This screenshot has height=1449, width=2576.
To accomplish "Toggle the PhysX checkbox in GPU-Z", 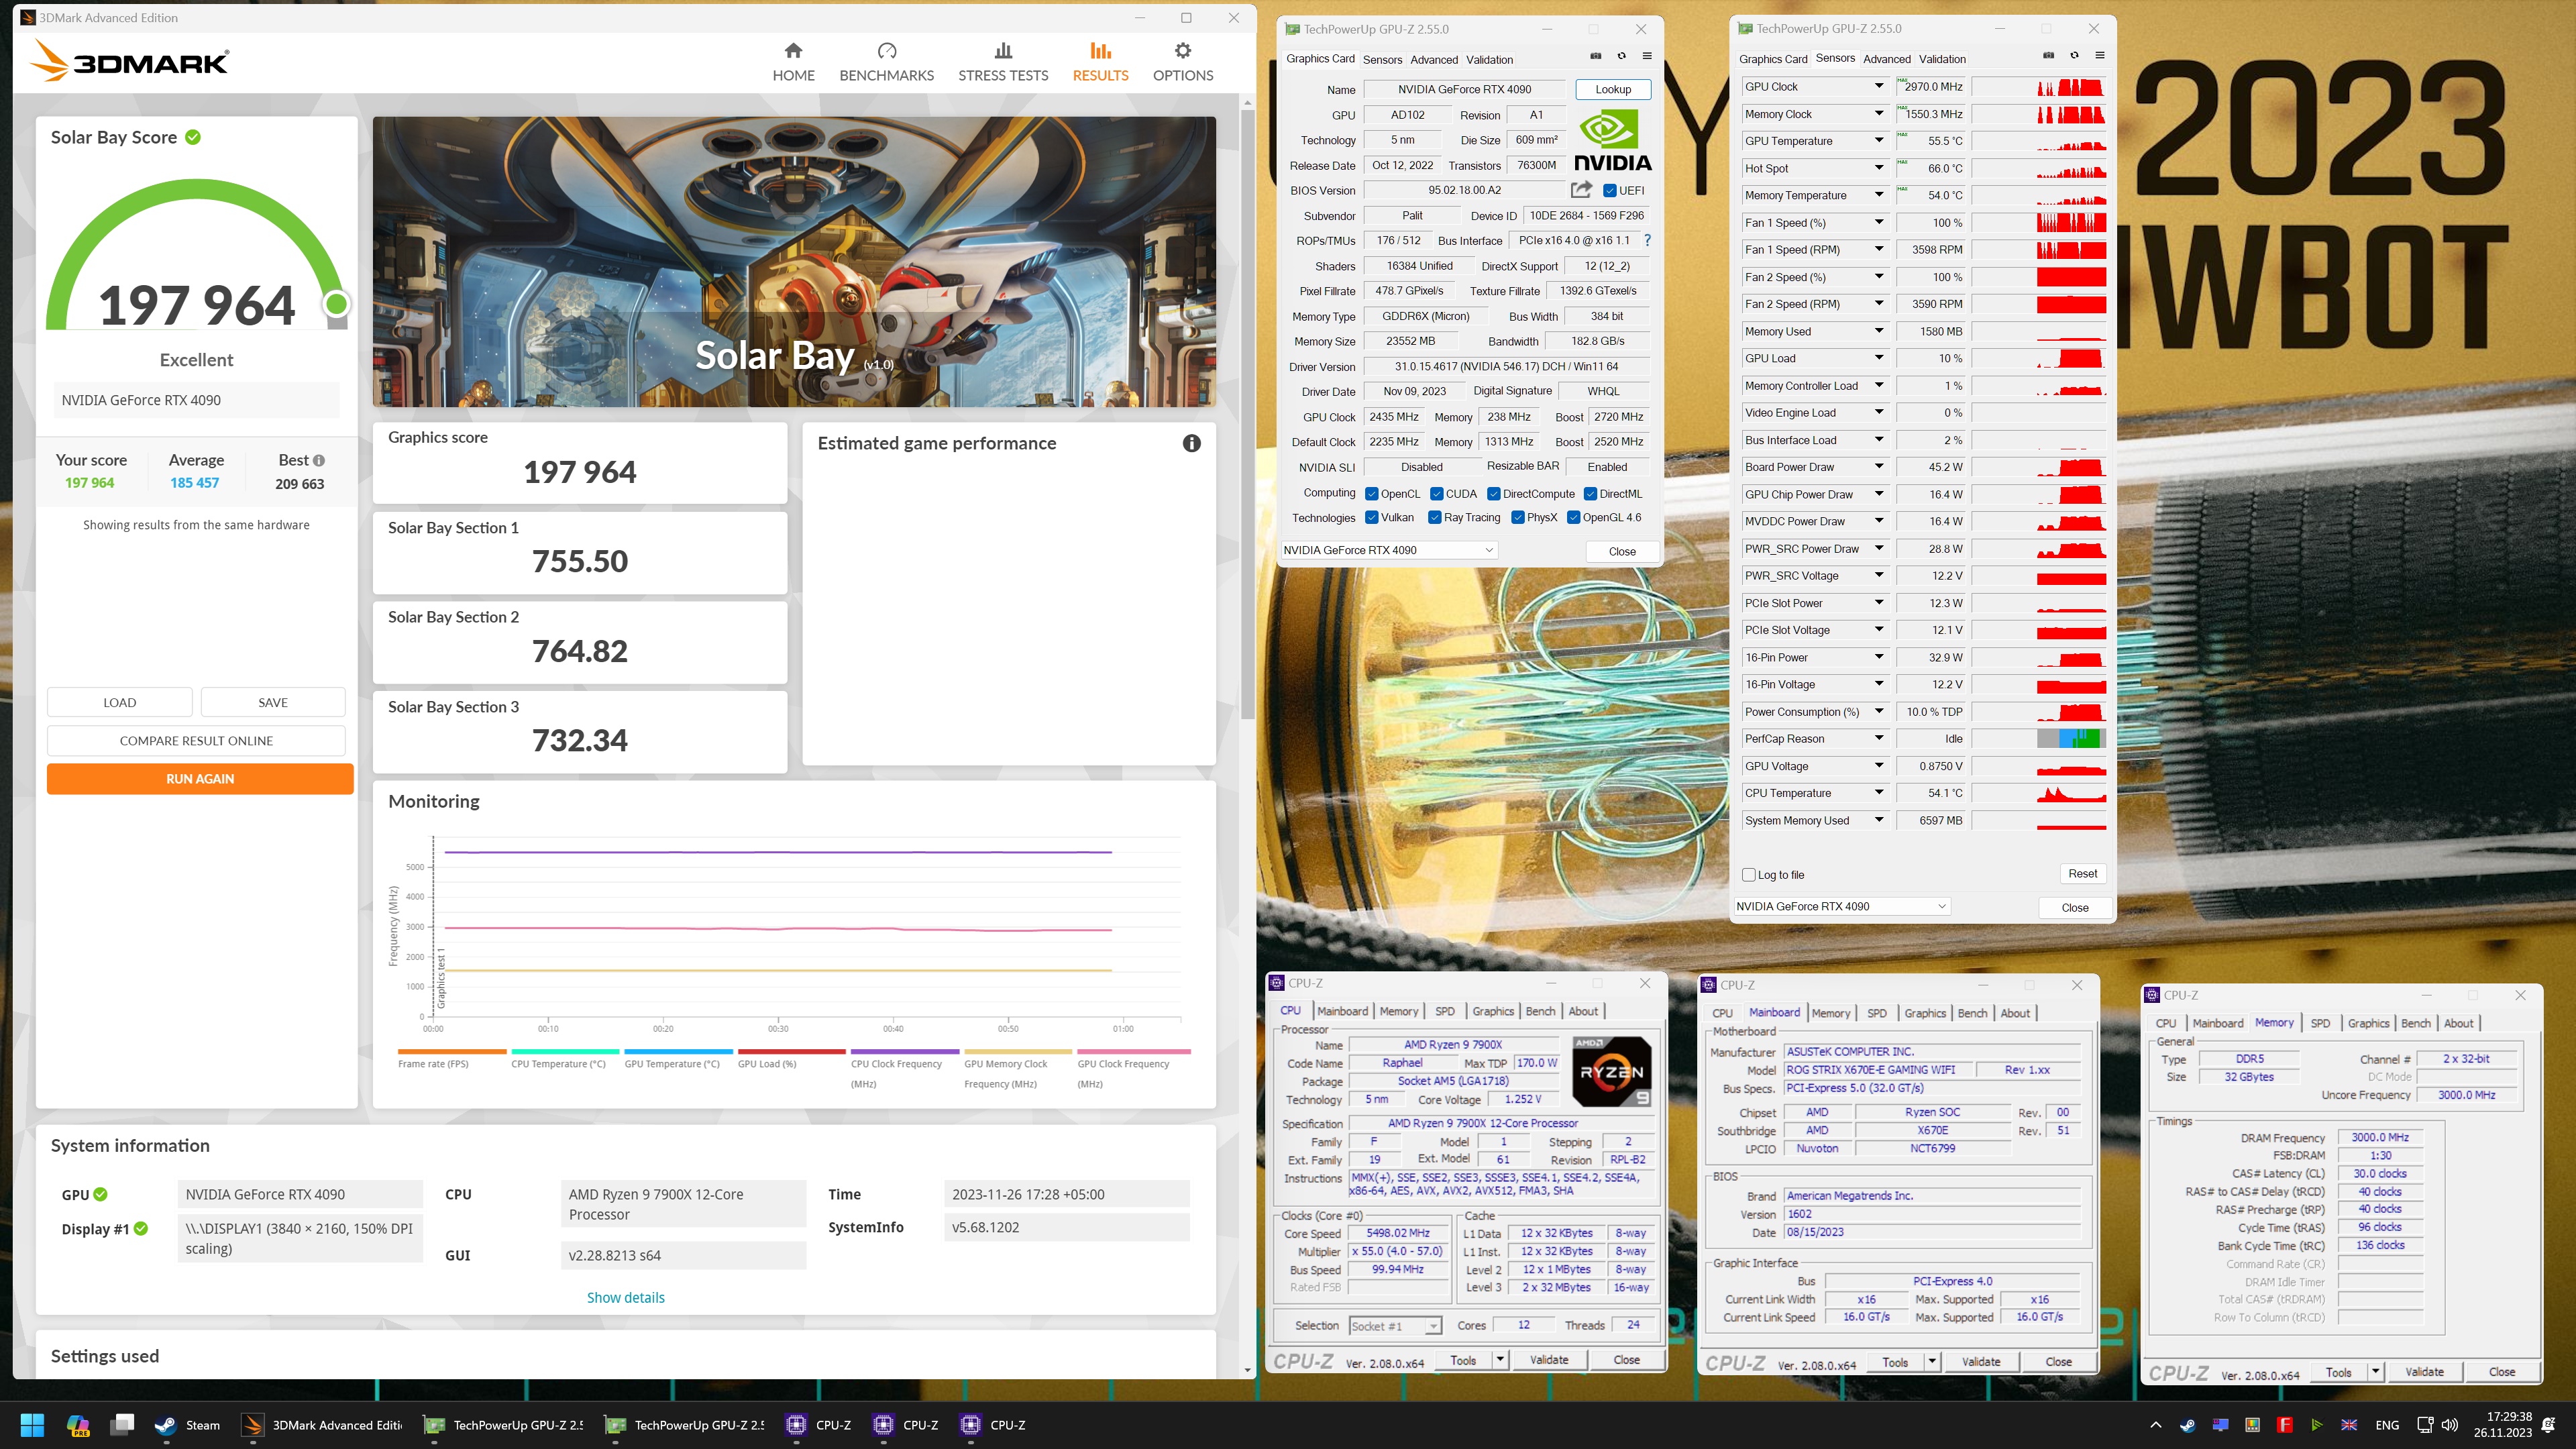I will click(x=1518, y=517).
